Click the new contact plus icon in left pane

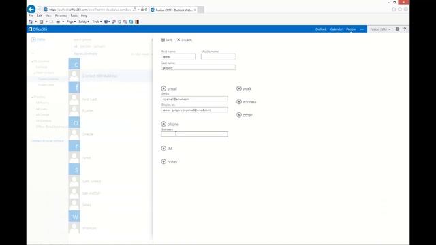pyautogui.click(x=33, y=39)
